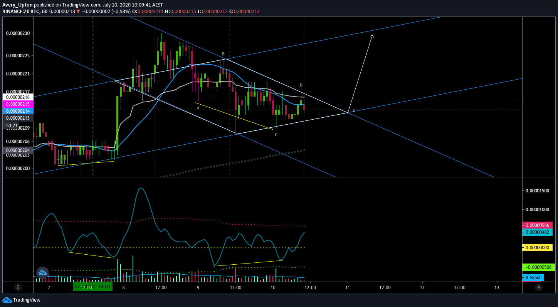Click the green 14:00 date marker on time axis
Screen dimensions: 558x307
[x=92, y=287]
